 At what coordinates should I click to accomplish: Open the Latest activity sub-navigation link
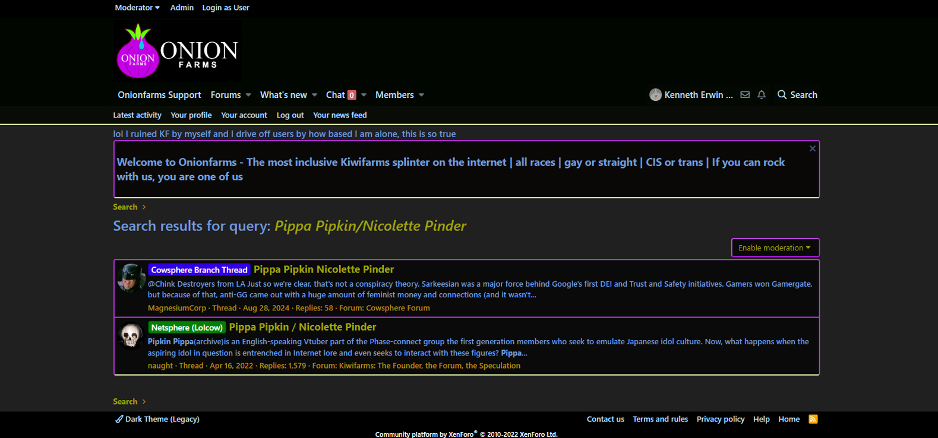pos(137,115)
